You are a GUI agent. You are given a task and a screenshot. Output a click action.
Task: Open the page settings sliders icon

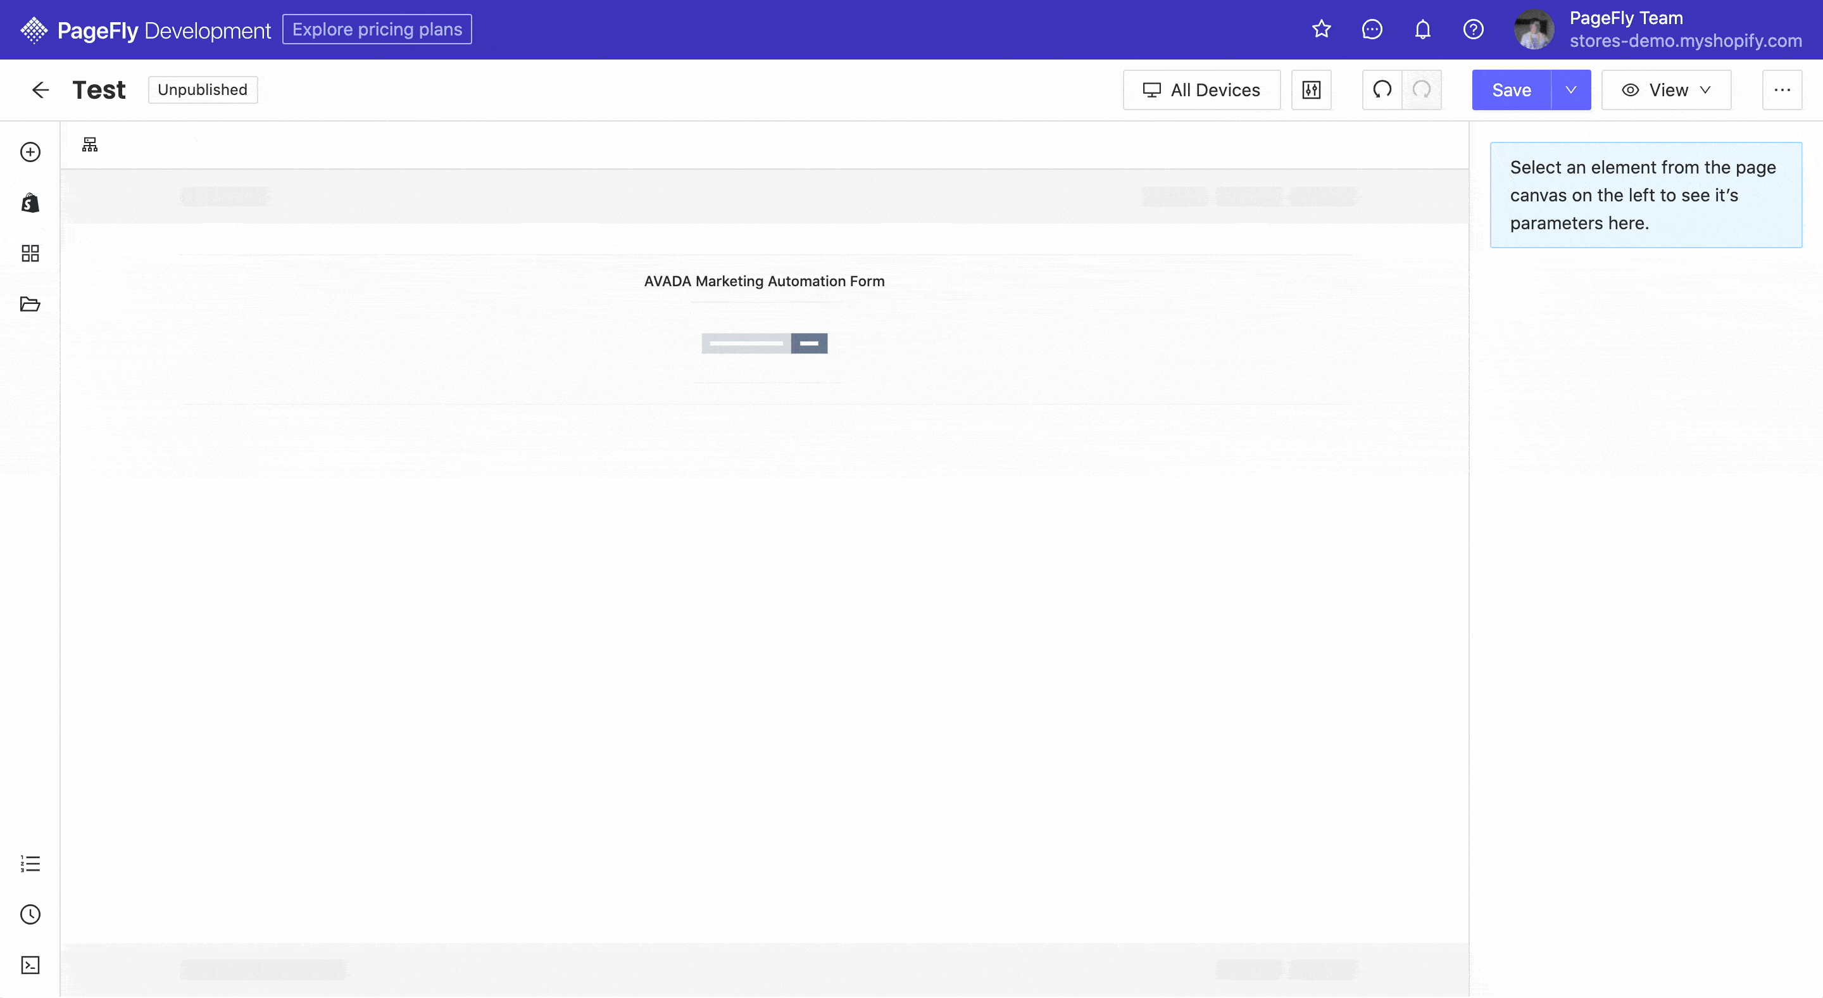[1312, 90]
